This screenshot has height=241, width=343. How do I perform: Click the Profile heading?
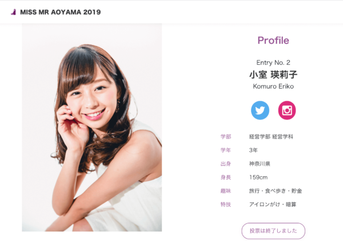[273, 40]
